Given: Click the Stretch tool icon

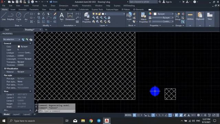Looking at the screenshot, I should click(x=39, y=22).
